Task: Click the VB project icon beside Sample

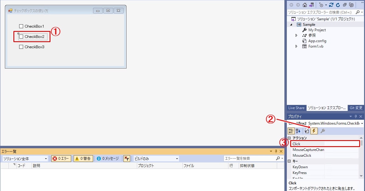Action: pos(299,25)
